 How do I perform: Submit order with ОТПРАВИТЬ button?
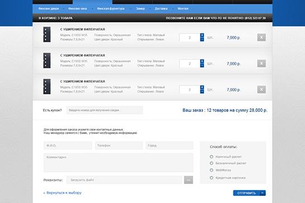tap(249, 193)
